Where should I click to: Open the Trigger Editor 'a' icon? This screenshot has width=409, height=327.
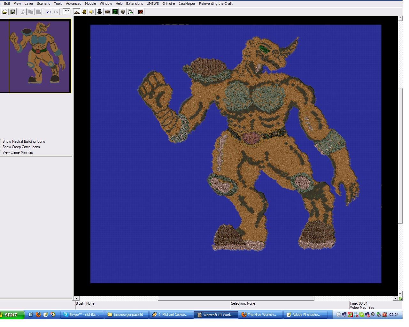coord(84,12)
